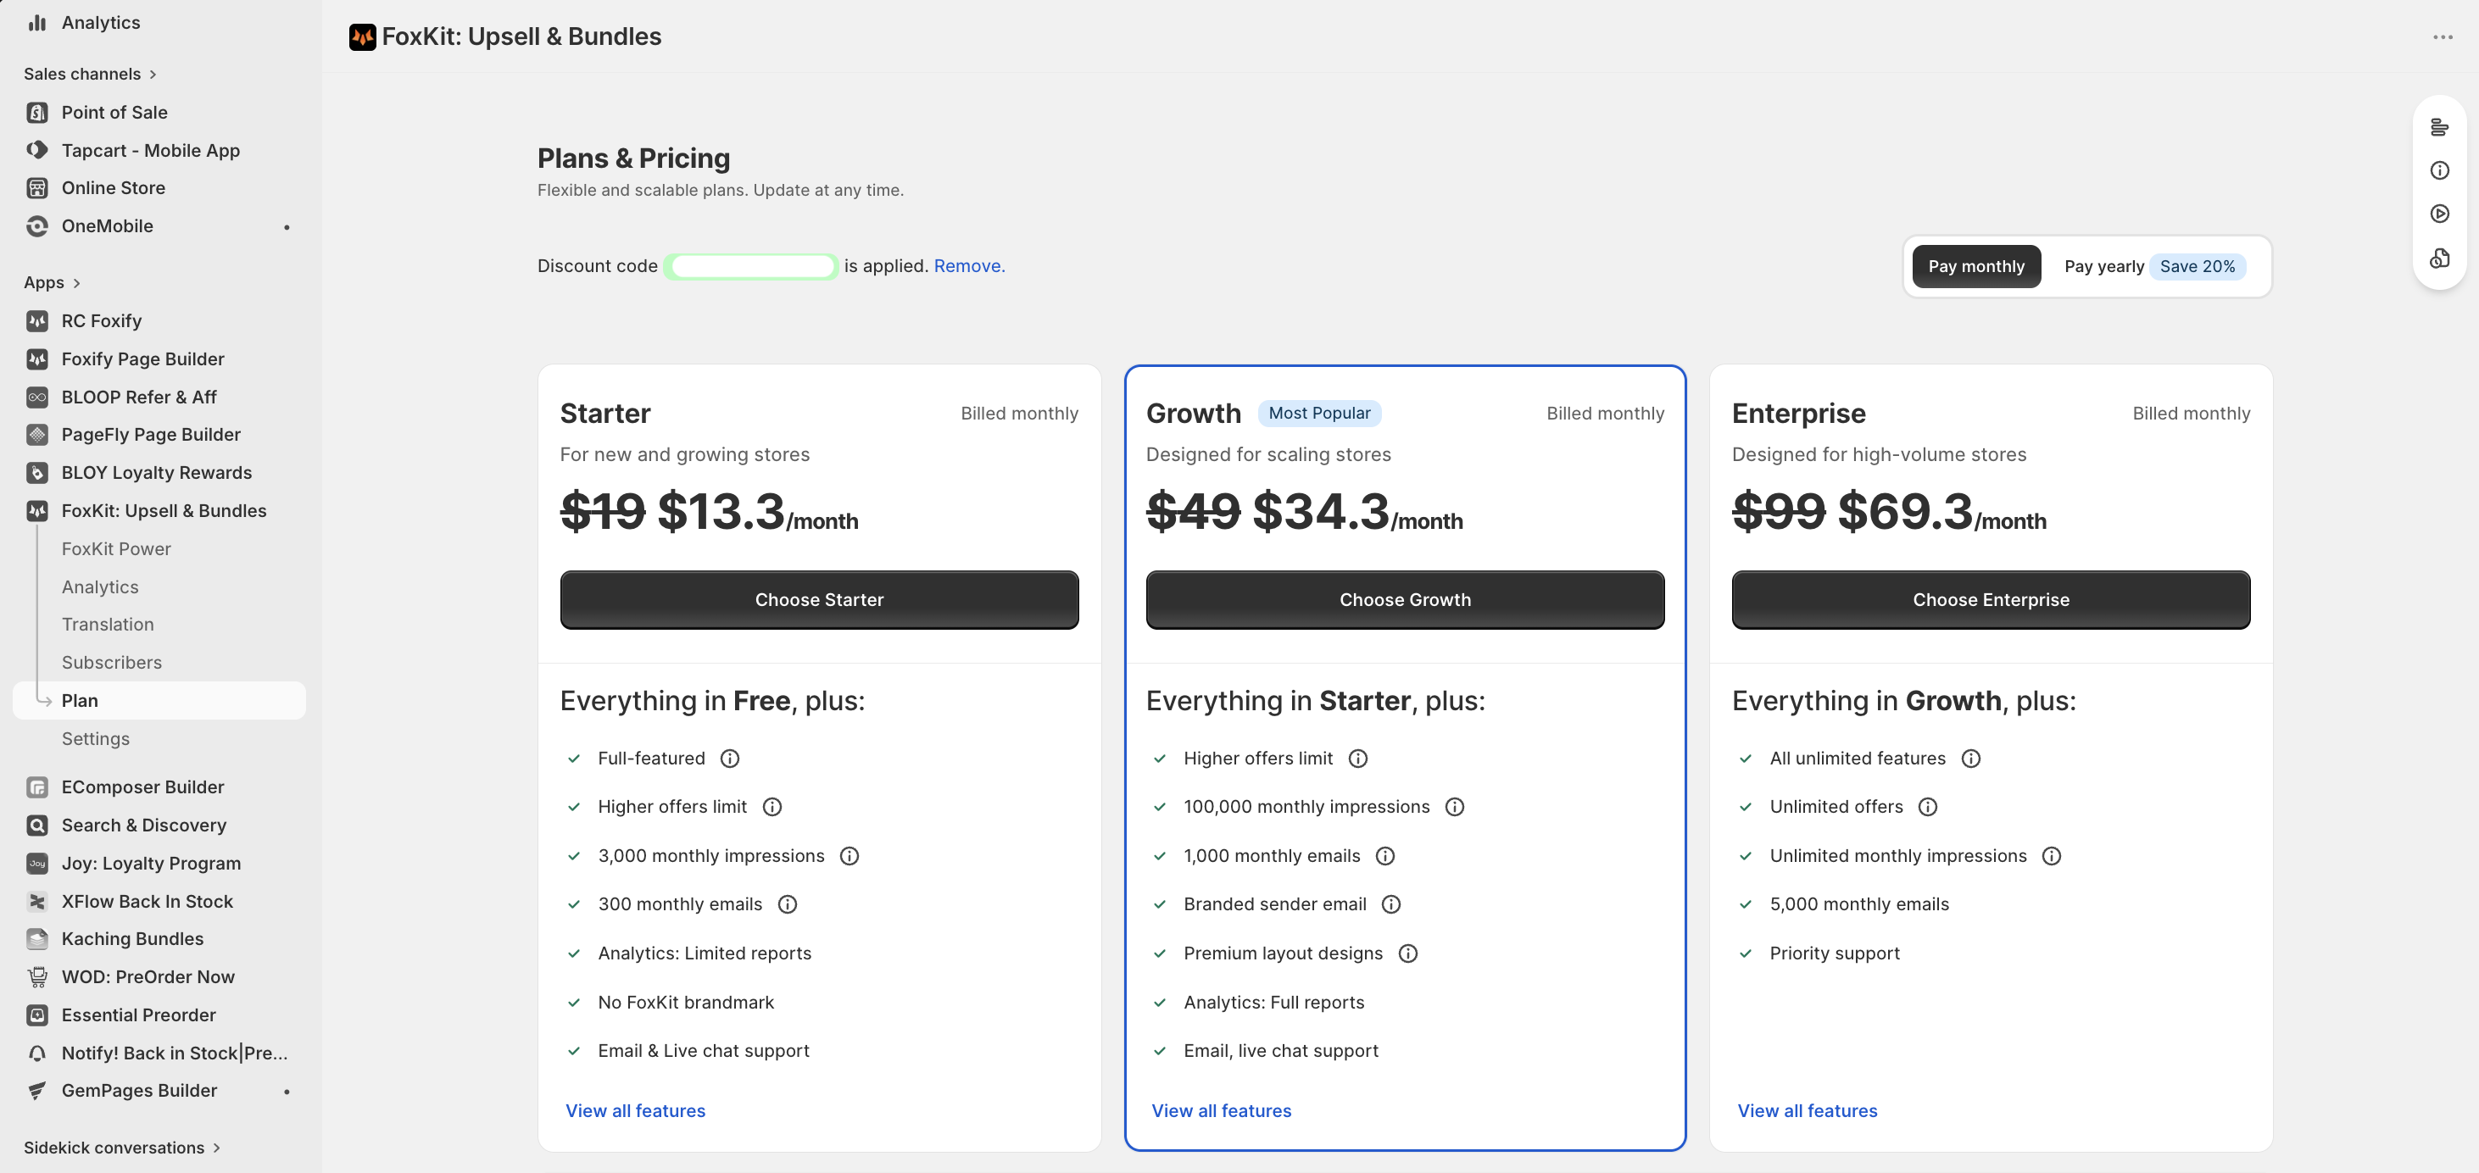Click the GemPages Builder icon

(37, 1091)
